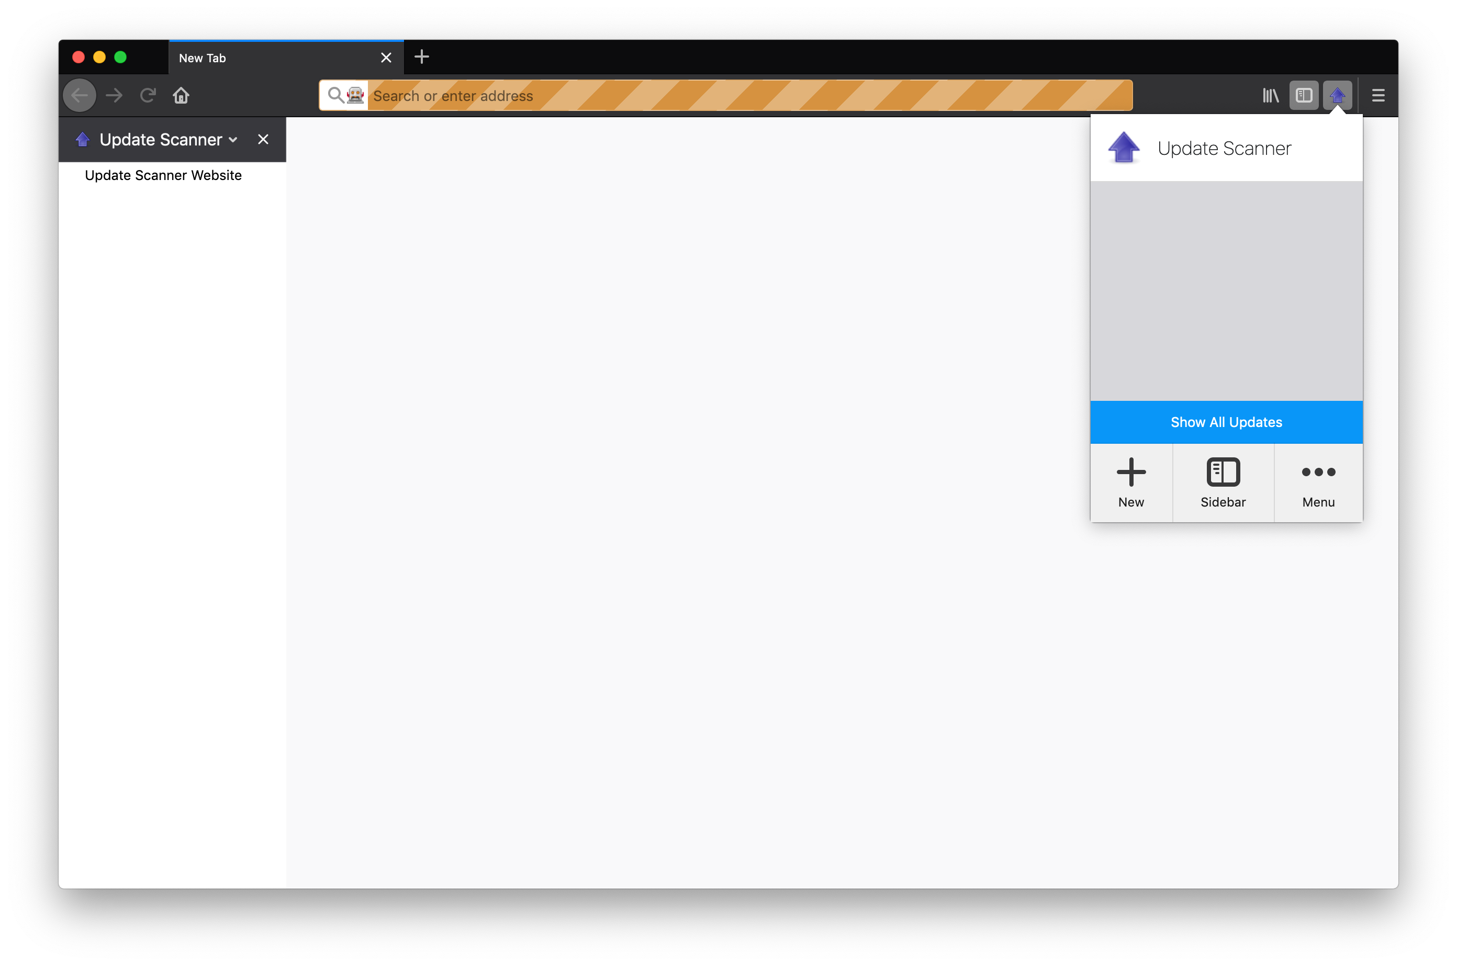Image resolution: width=1457 pixels, height=966 pixels.
Task: Toggle the Update Scanner sidebar closed
Action: point(263,139)
